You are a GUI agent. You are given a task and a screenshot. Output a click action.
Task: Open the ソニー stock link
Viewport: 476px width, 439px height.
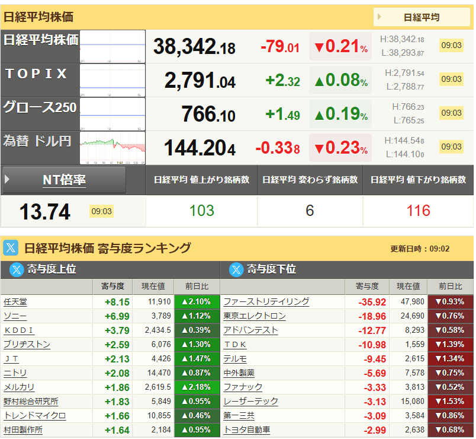point(15,316)
